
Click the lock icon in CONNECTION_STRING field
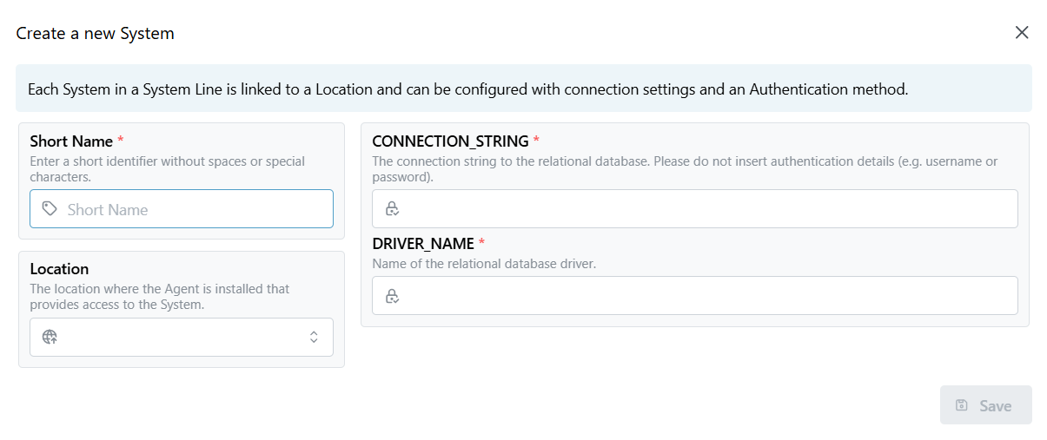pos(392,208)
